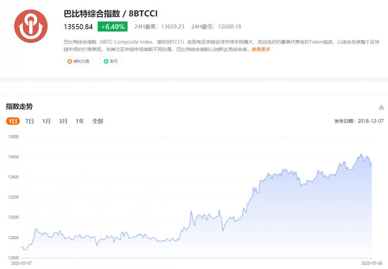
Task: Expand the description with 查看更多
Action: (x=261, y=49)
